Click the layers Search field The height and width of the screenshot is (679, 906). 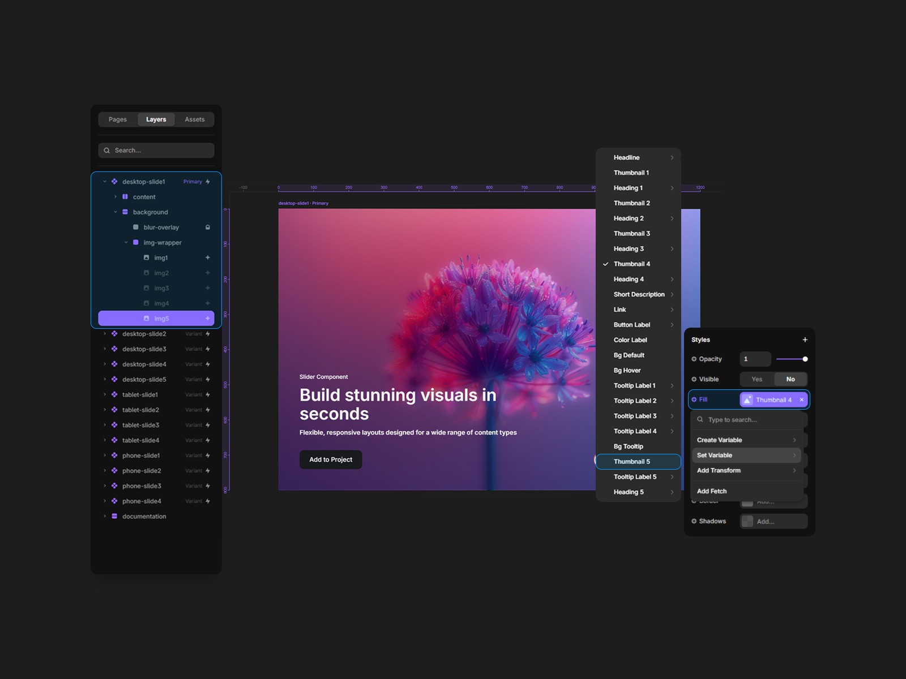(x=156, y=151)
